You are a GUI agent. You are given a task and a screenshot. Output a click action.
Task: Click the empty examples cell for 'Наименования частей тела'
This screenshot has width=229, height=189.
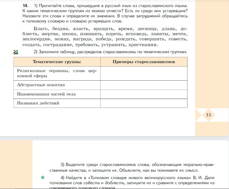[x=144, y=94]
